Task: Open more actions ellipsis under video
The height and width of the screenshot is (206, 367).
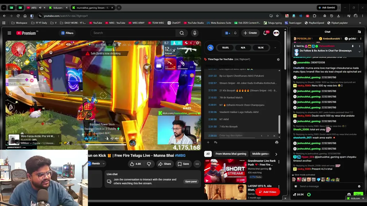Action: [197, 164]
